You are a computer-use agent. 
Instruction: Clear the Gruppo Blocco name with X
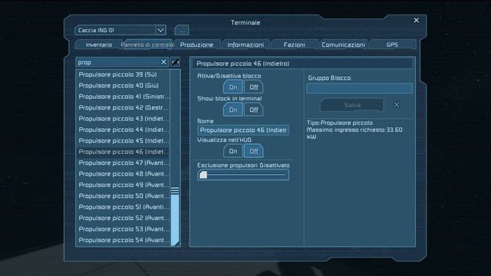click(x=397, y=104)
